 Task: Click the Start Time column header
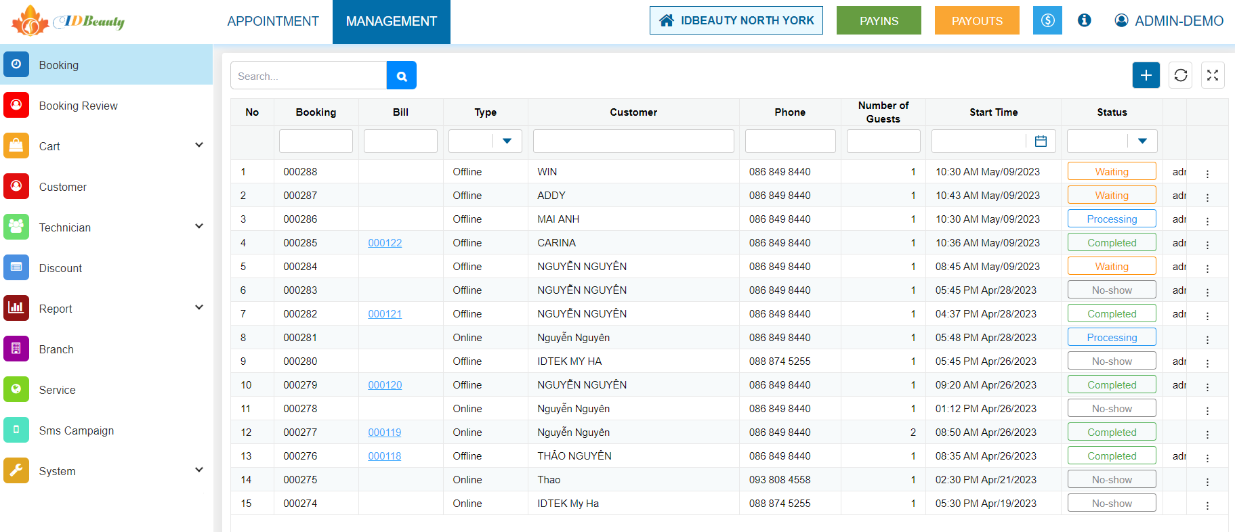[993, 112]
